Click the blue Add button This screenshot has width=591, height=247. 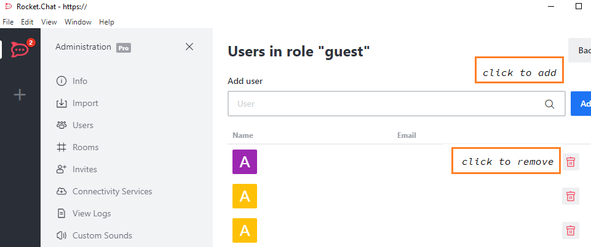[x=582, y=104]
